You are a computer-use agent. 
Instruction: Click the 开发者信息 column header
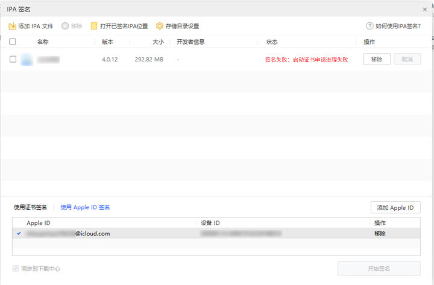click(190, 42)
